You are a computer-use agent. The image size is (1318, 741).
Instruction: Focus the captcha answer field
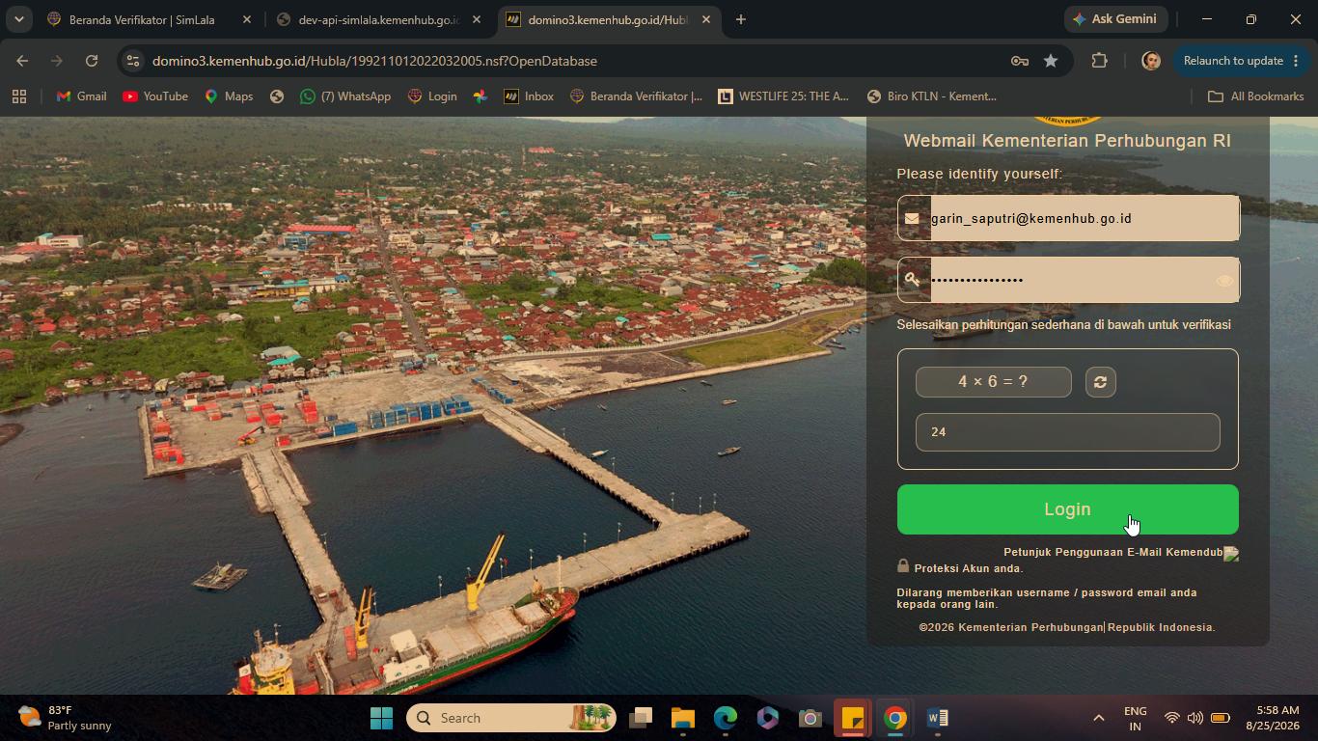(x=1067, y=432)
